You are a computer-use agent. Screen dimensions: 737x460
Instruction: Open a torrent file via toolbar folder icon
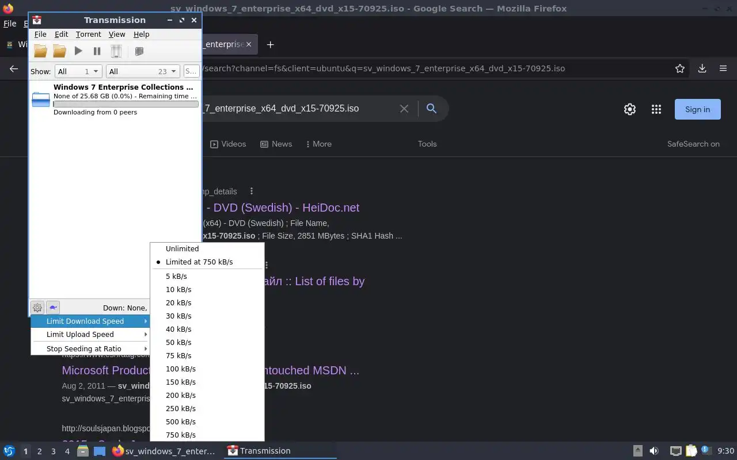[40, 51]
